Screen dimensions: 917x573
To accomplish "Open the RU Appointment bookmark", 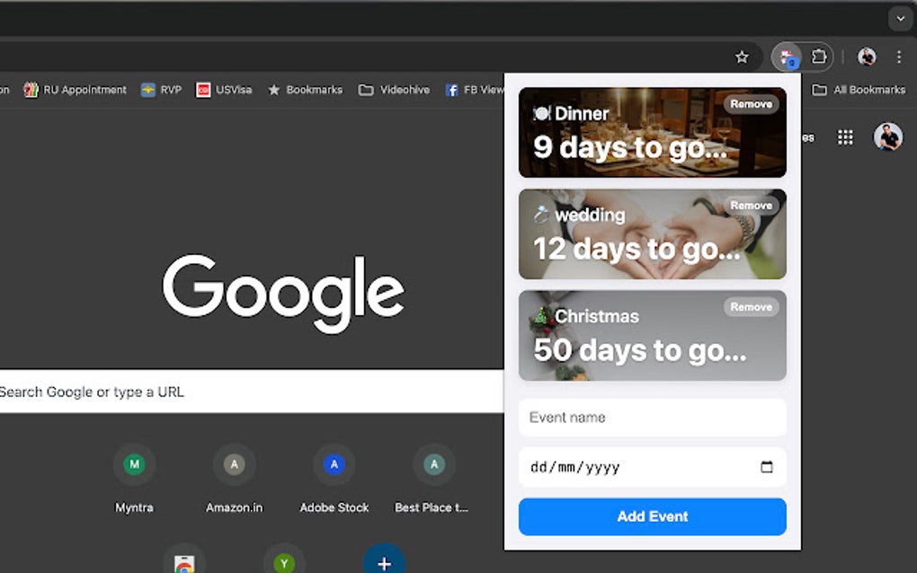I will 75,90.
